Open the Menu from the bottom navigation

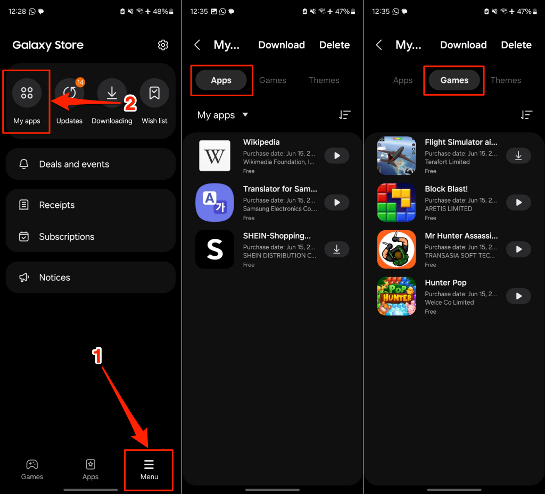(148, 470)
